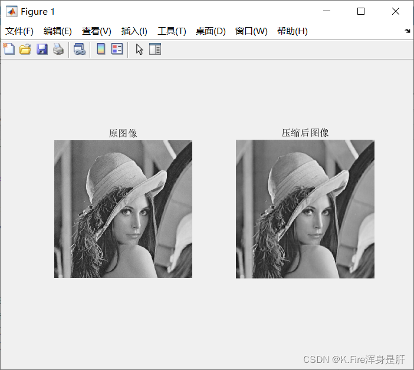Viewport: 414px width, 370px height.
Task: Click the Link Plot toolbar icon
Action: [80, 49]
